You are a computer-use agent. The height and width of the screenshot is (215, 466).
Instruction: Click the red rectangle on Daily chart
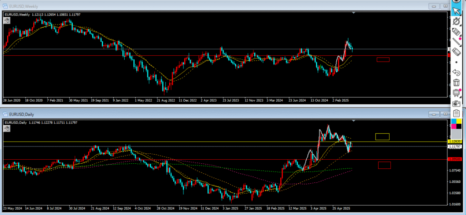[384, 165]
